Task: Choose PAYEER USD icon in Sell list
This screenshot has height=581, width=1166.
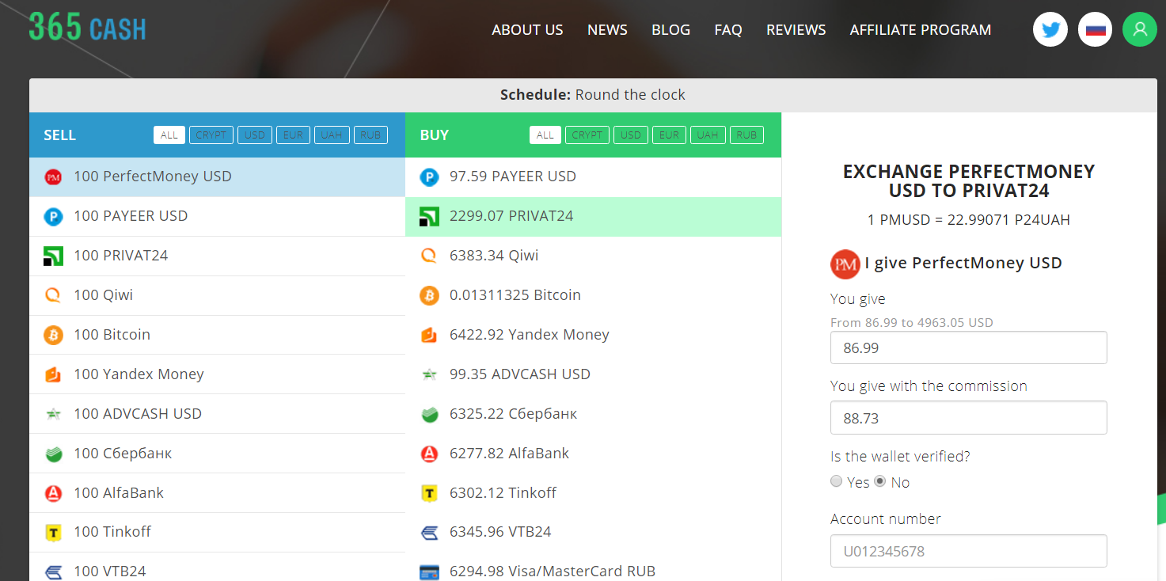Action: (53, 216)
